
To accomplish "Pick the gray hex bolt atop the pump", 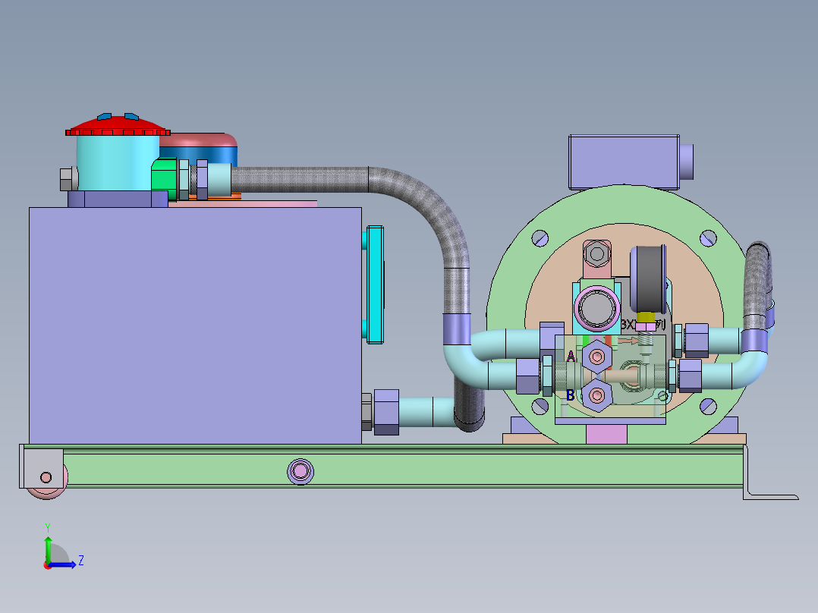I will pyautogui.click(x=597, y=254).
